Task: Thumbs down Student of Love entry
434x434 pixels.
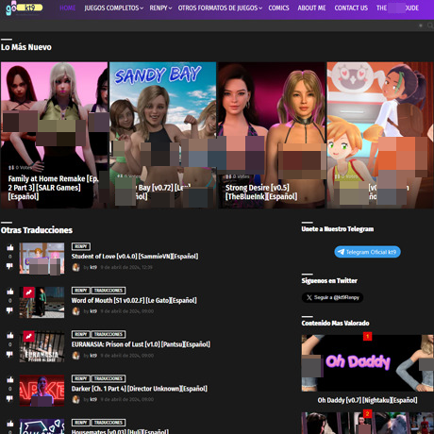Action: coord(10,266)
